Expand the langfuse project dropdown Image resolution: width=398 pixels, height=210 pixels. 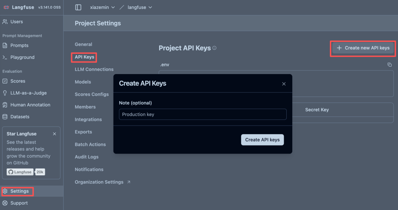tap(140, 7)
